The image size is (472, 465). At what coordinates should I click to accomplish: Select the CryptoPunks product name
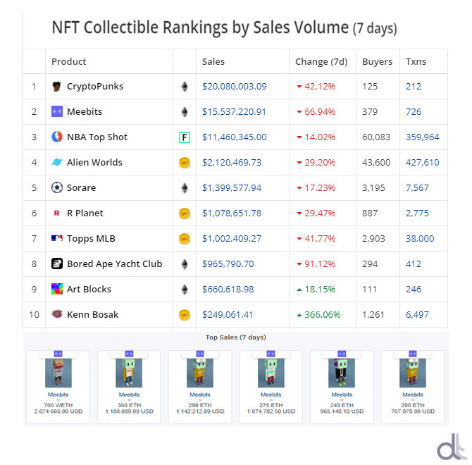[95, 87]
